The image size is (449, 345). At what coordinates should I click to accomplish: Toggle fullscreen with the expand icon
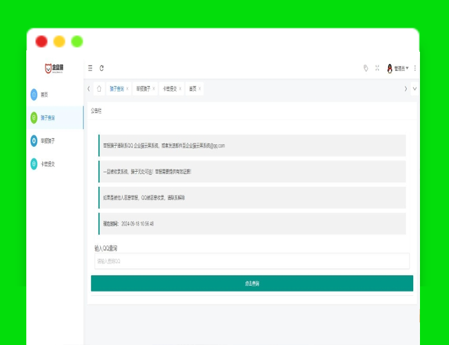coord(377,68)
